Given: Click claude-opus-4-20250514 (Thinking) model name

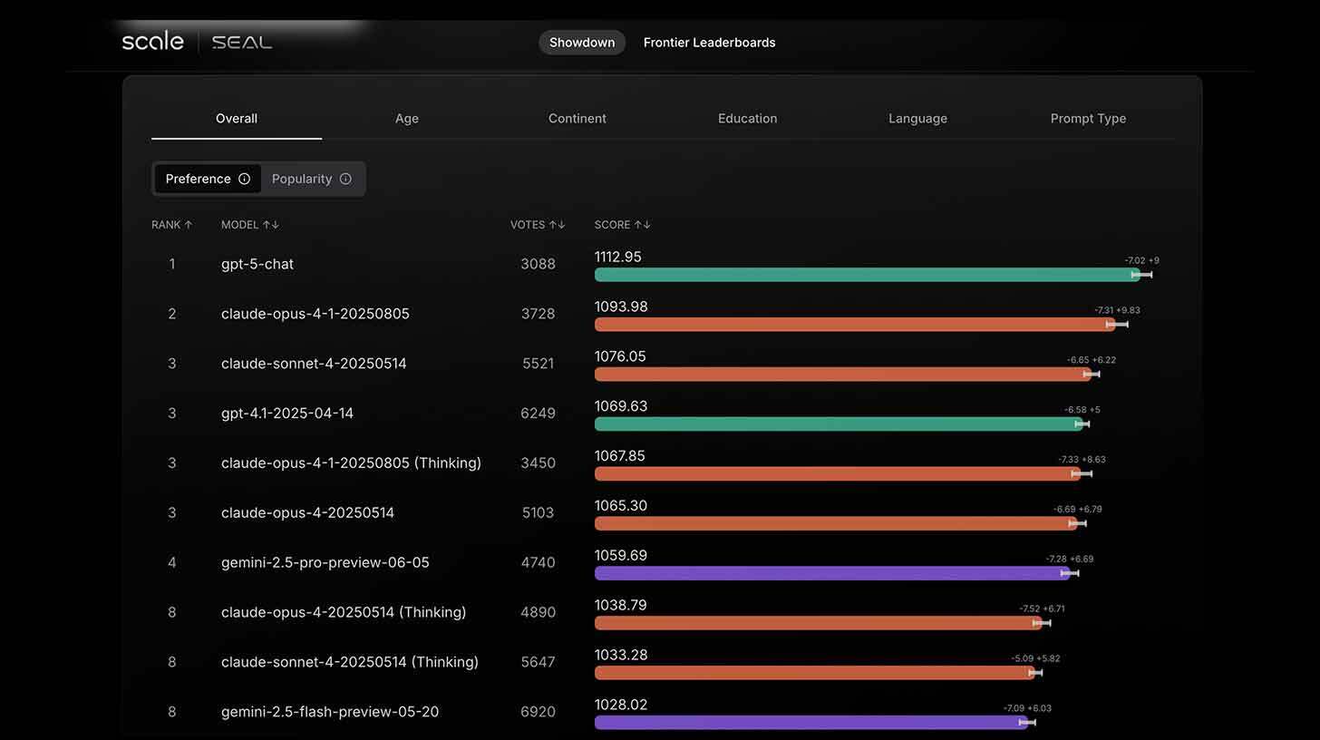Looking at the screenshot, I should pyautogui.click(x=344, y=613).
